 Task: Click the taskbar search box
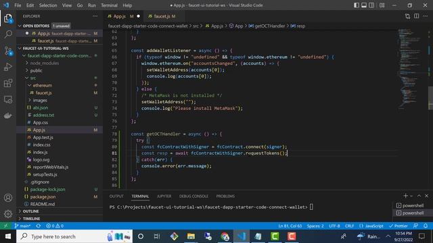coord(74,236)
